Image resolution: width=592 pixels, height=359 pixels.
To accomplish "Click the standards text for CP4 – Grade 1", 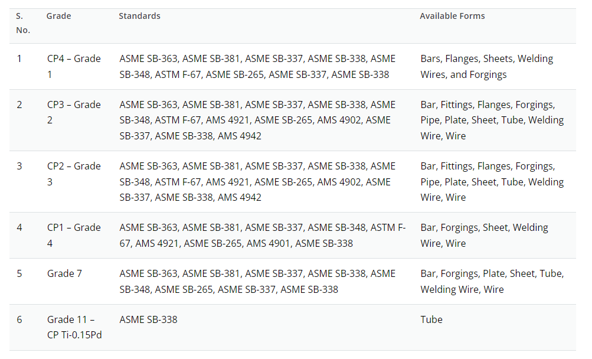I will pos(257,67).
